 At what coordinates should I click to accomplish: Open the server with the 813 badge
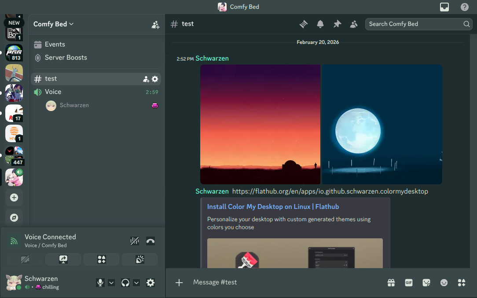coord(14,53)
